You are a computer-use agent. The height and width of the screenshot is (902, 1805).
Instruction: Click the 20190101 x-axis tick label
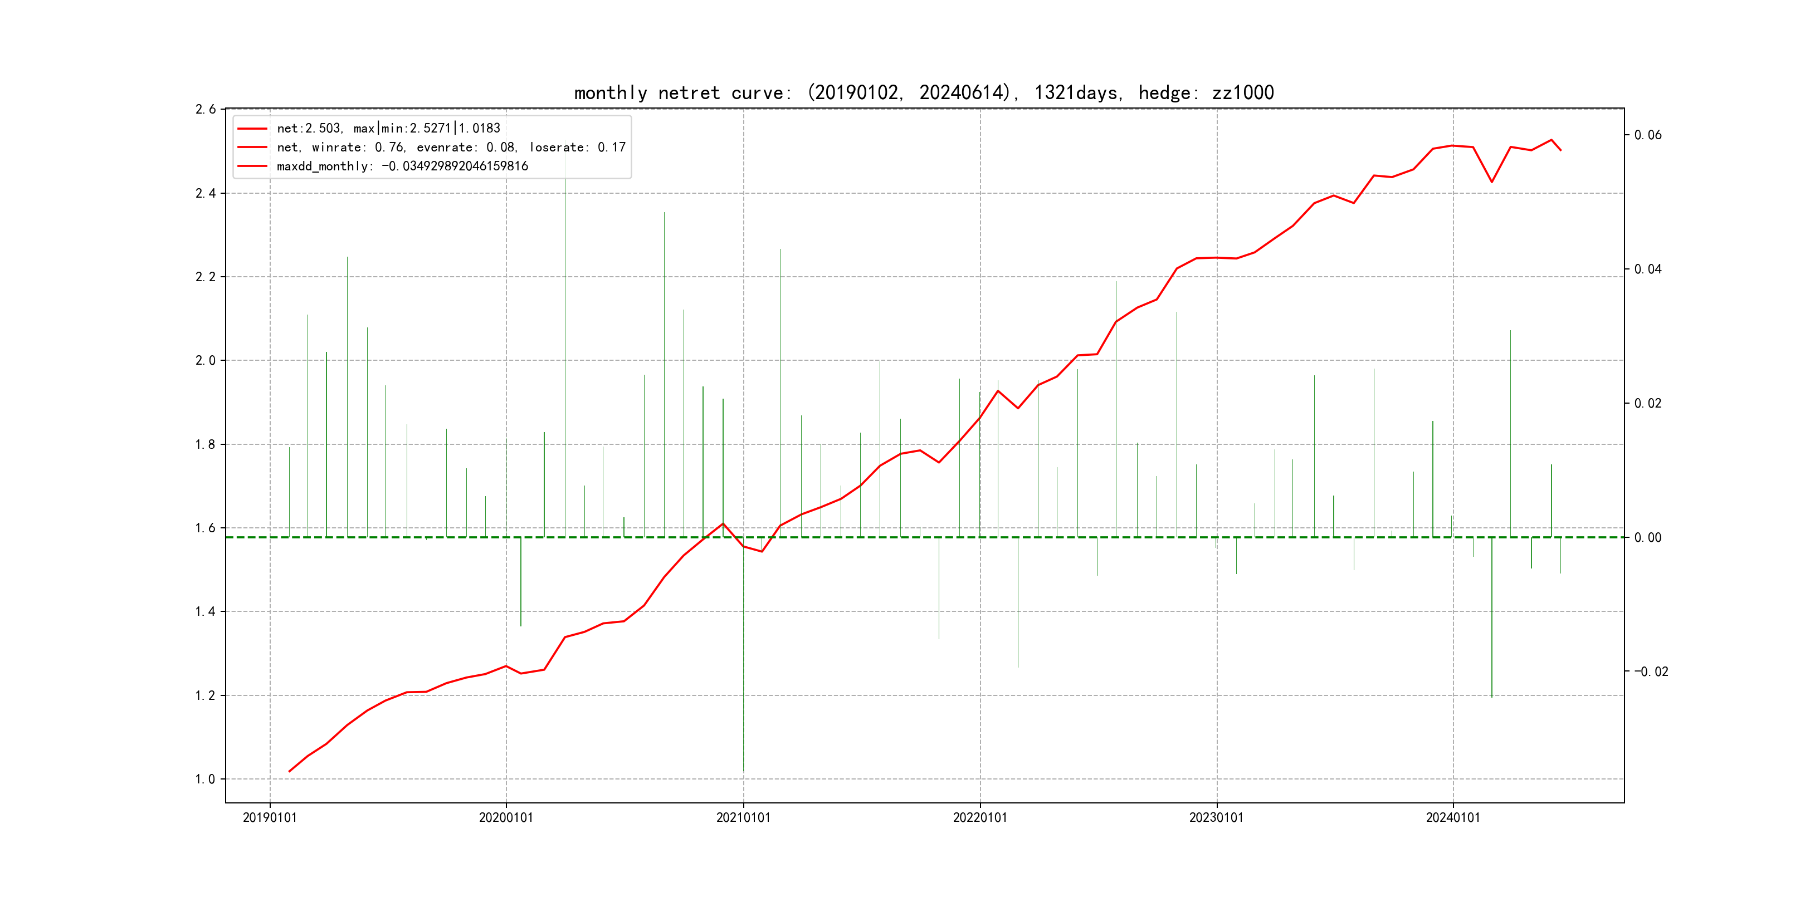coord(270,817)
